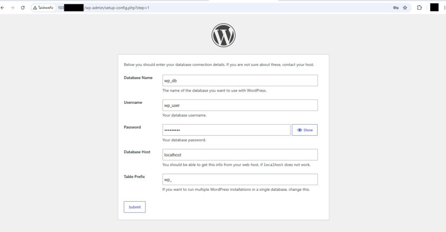Focus the Username field containing wp_user
446x232 pixels.
[x=240, y=105]
